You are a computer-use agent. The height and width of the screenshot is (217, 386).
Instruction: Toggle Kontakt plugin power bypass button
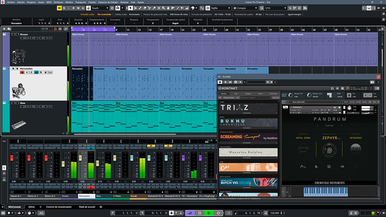(x=220, y=82)
